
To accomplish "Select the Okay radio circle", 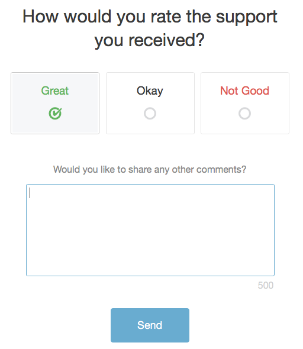I will tap(150, 114).
